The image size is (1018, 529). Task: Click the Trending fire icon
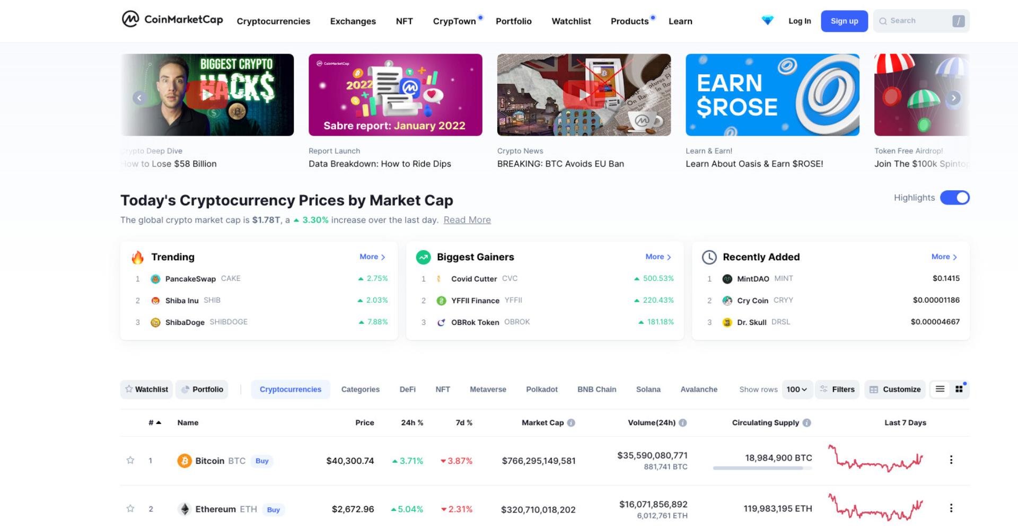138,257
